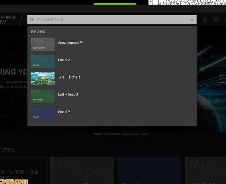Open the Steam library card
Viewport: 226px width, 184px height.
tap(149, 171)
